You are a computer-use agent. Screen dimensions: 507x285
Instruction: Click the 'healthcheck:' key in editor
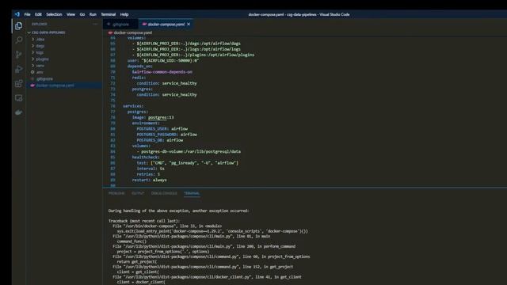coord(146,157)
